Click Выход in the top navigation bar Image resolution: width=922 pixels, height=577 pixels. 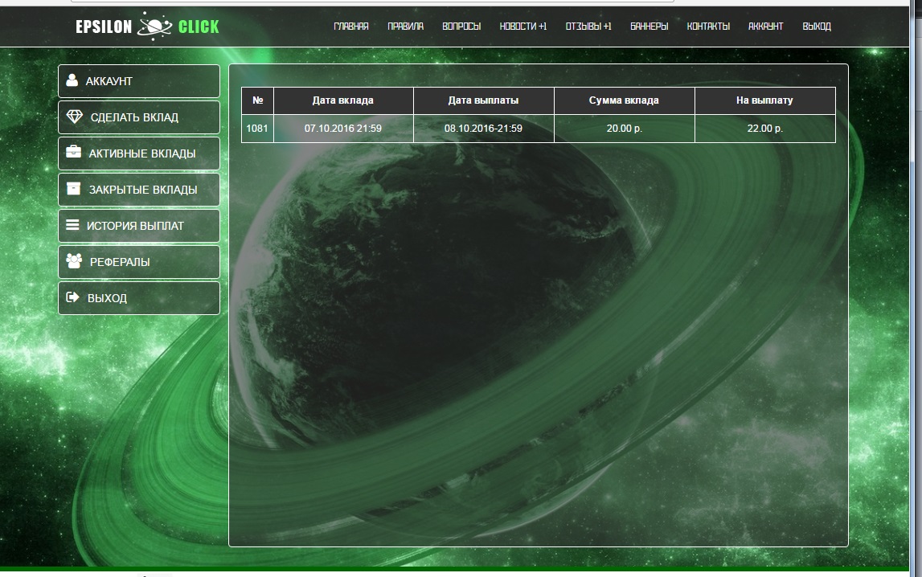[x=817, y=27]
